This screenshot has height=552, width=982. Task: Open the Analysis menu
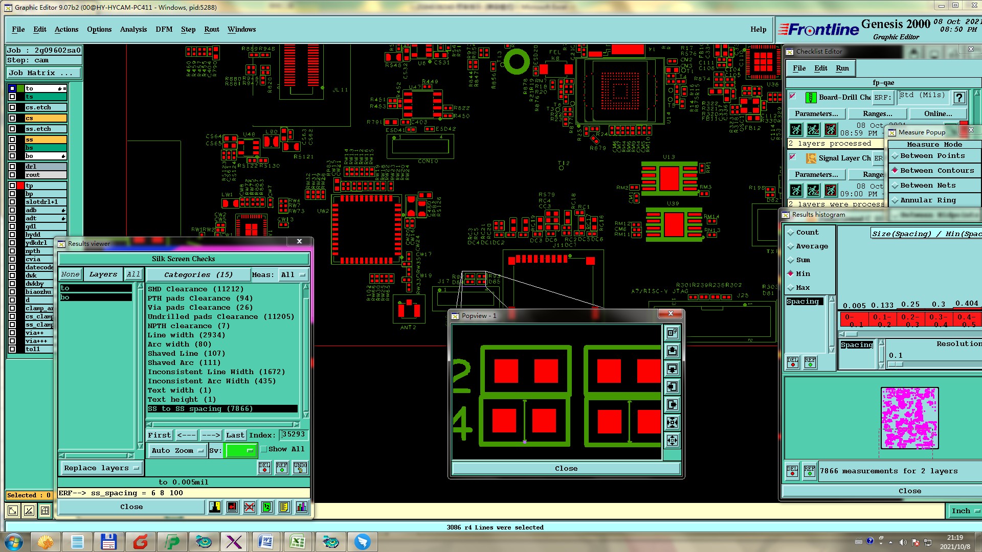click(133, 29)
